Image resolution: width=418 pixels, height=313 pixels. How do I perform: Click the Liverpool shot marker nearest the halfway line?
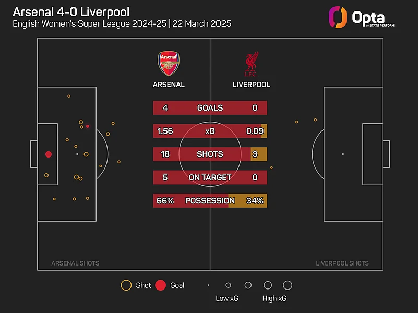click(271, 167)
